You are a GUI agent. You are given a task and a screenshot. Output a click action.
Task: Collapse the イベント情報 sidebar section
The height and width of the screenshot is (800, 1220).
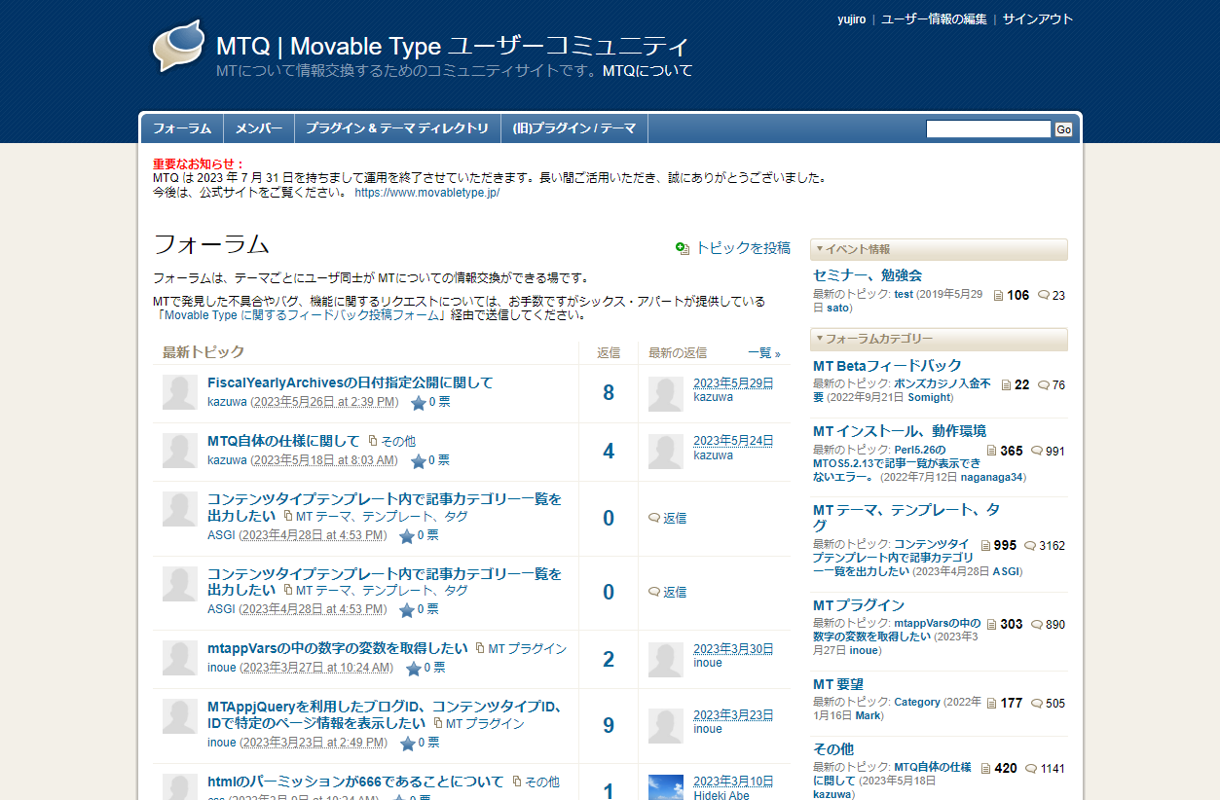click(x=820, y=249)
